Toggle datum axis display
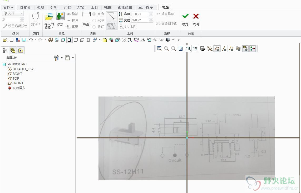The width and height of the screenshot is (301, 193). coord(224,49)
